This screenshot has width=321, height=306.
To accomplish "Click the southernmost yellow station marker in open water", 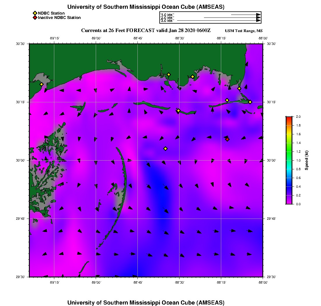I will (165, 149).
